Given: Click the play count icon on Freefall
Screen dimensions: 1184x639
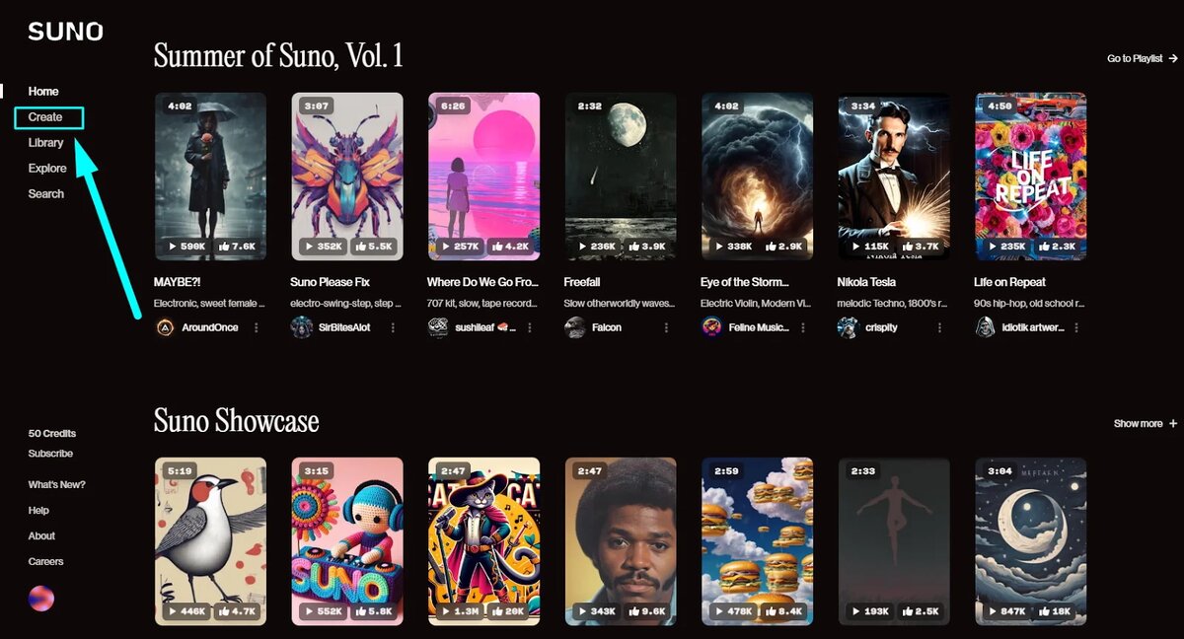Looking at the screenshot, I should (x=583, y=247).
